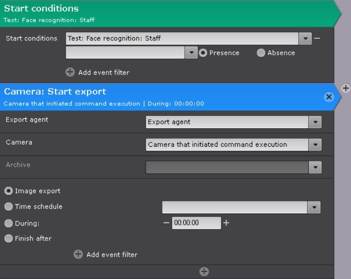Expand the Time schedule dropdown list
The width and height of the screenshot is (351, 279).
click(x=314, y=207)
